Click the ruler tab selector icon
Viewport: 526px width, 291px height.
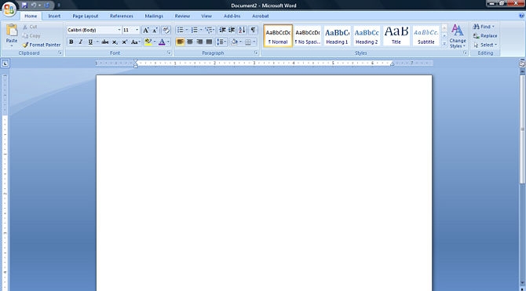click(5, 63)
